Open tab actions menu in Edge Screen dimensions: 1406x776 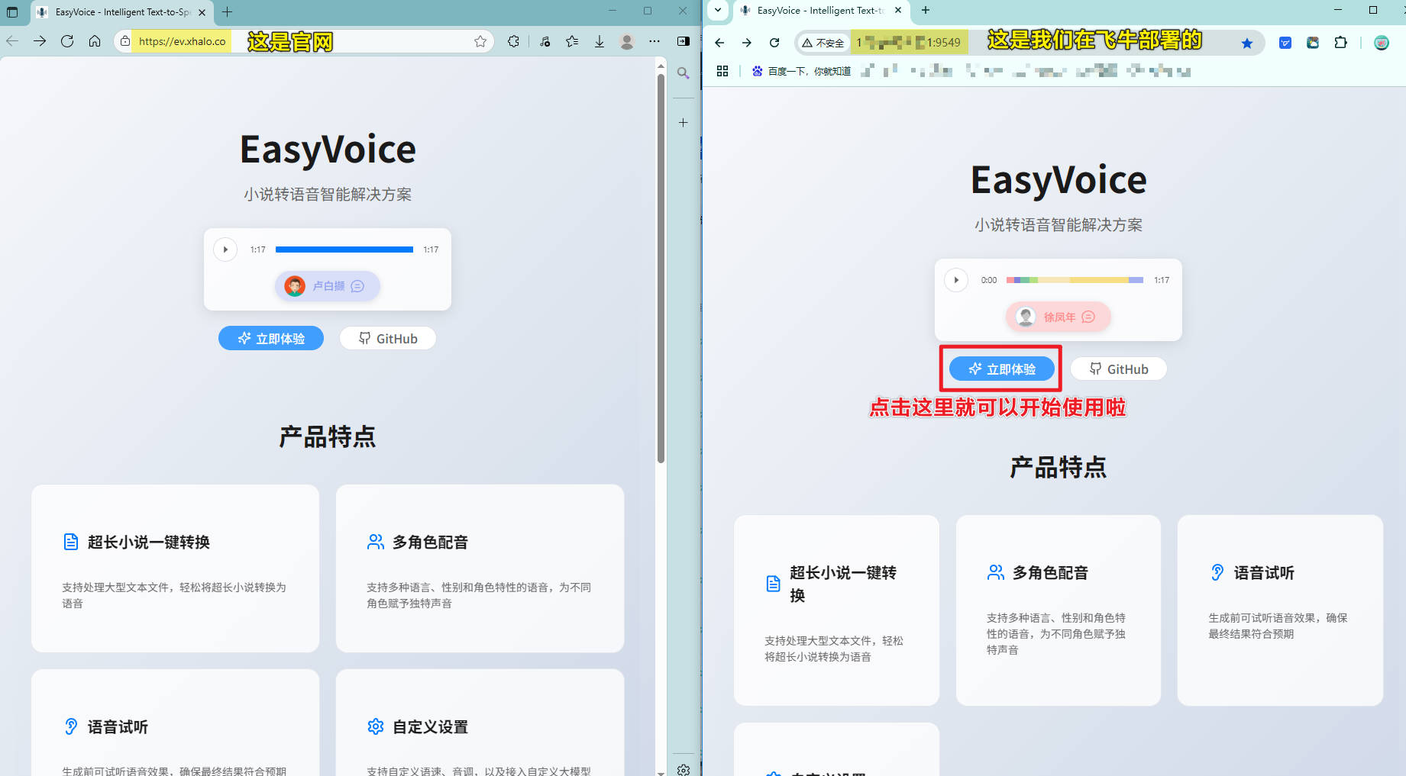pos(12,12)
